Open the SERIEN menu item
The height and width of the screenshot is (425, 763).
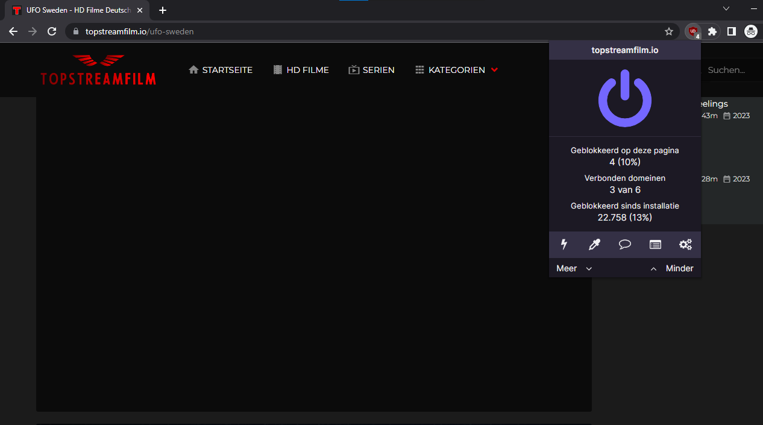tap(371, 70)
